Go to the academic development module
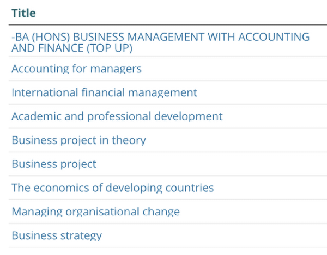 pyautogui.click(x=117, y=116)
